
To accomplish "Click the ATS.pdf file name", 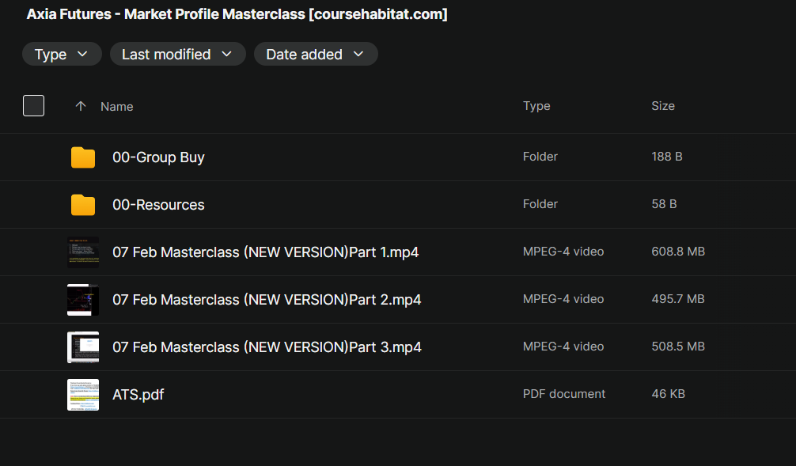I will [x=138, y=395].
